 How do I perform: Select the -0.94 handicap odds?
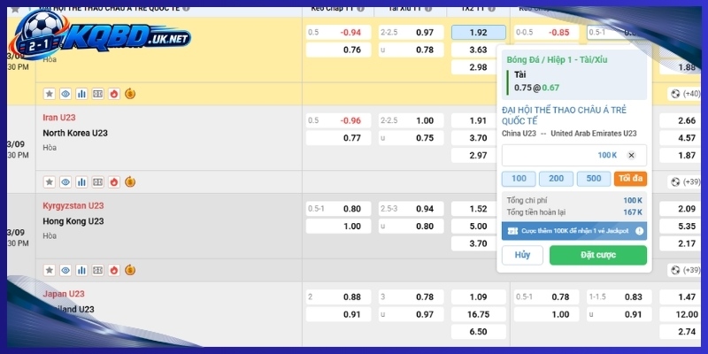tap(339, 33)
